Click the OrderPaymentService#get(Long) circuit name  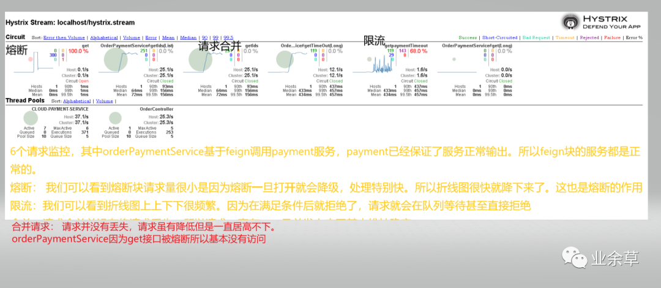pos(477,45)
